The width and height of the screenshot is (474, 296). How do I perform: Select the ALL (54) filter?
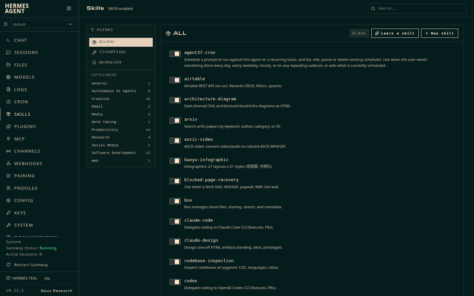tap(121, 42)
